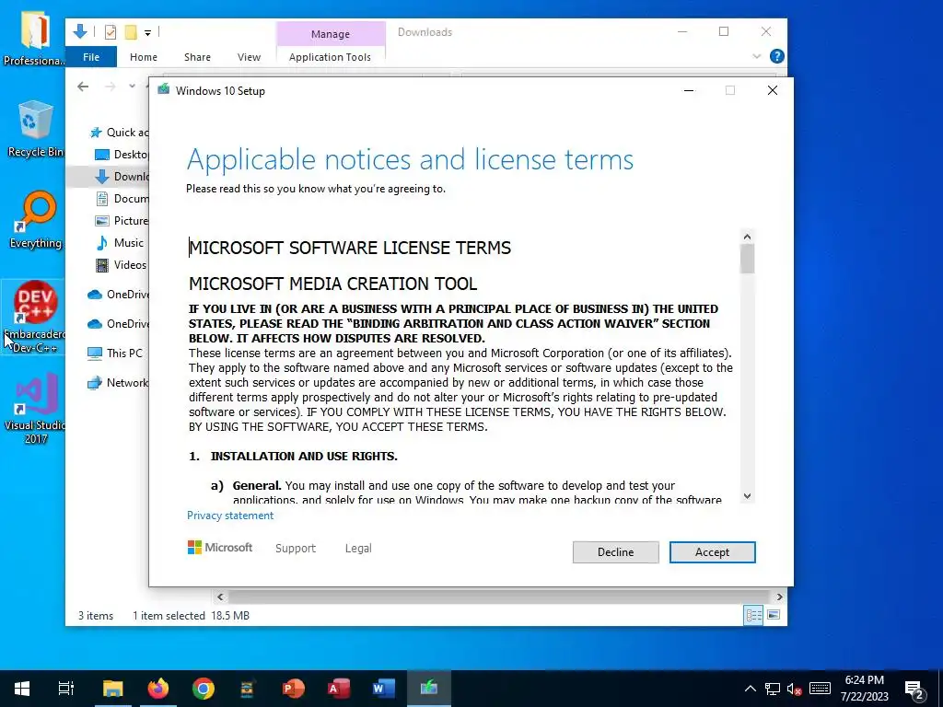Click the Manage contextual tab in Explorer
The height and width of the screenshot is (707, 943).
[331, 34]
